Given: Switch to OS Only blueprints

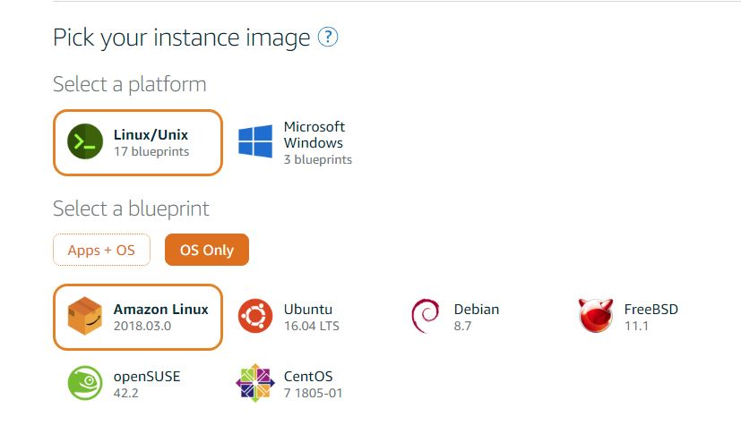Looking at the screenshot, I should point(206,250).
